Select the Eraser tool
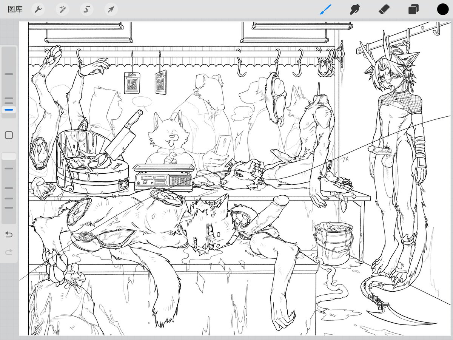453x340 pixels. click(x=384, y=9)
